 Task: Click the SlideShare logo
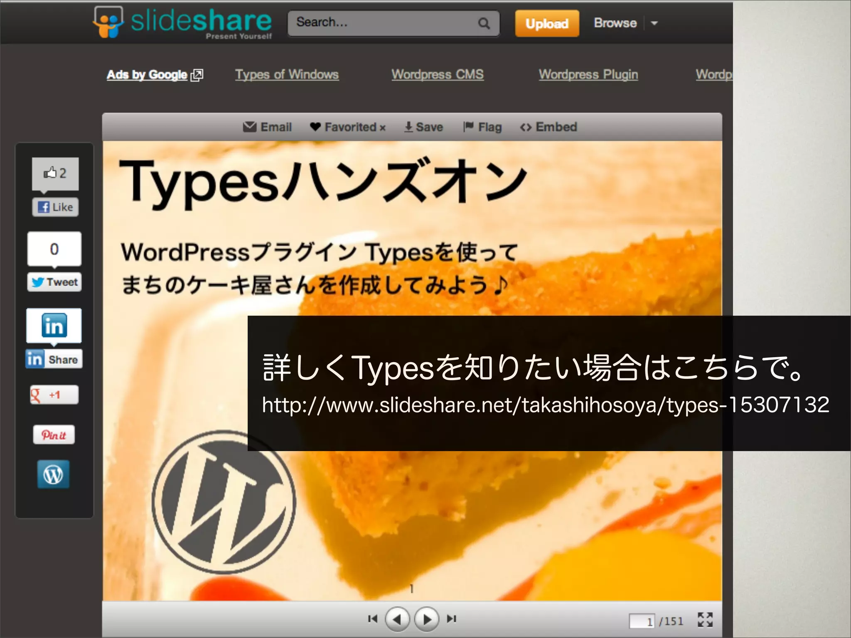coord(182,23)
